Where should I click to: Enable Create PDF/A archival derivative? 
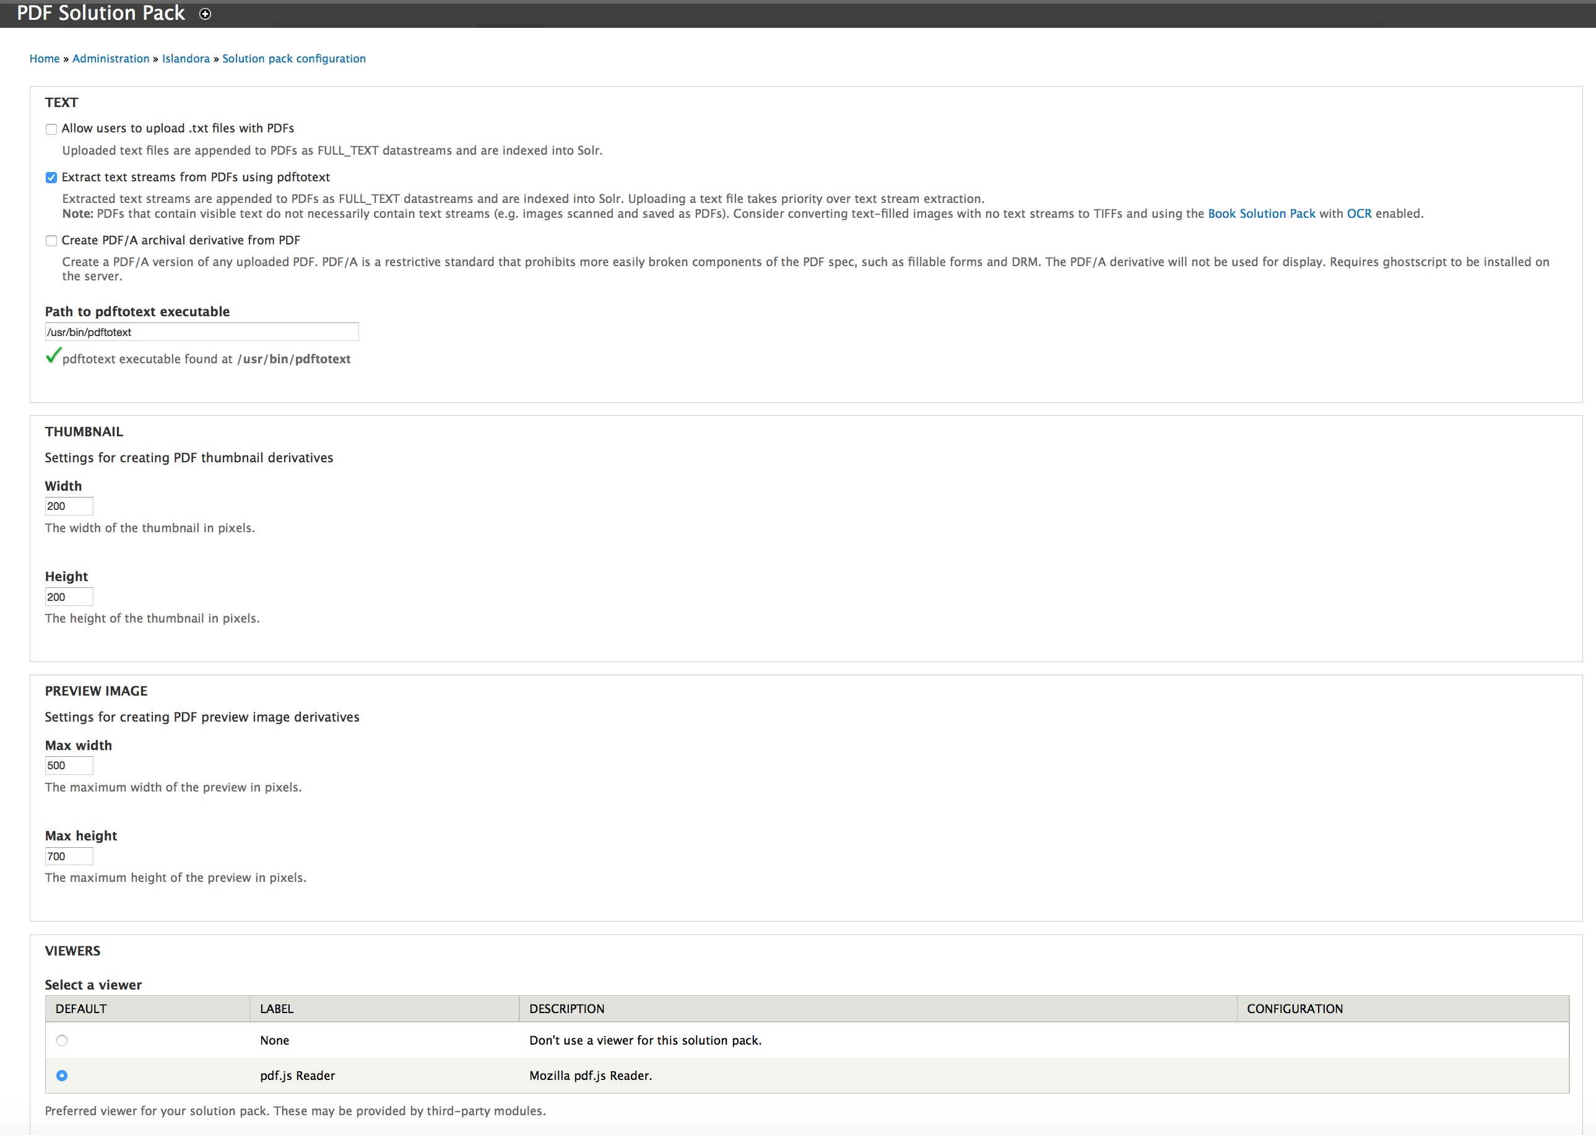[x=51, y=241]
